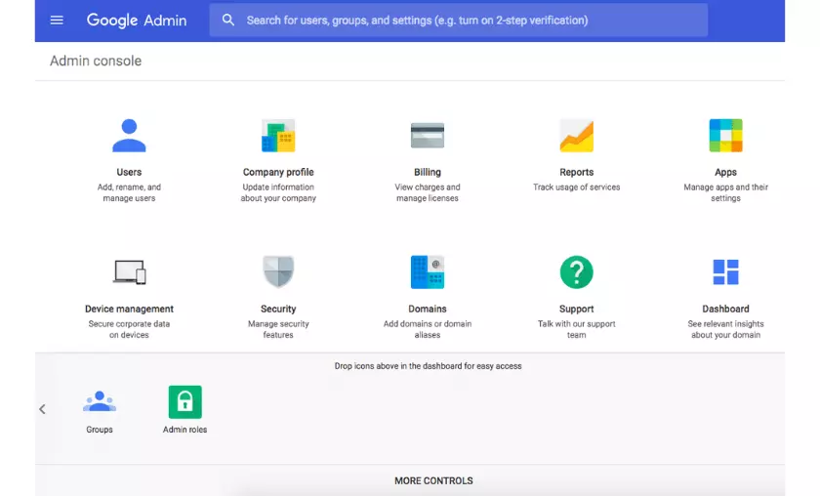Open the Reports chart icon

tap(576, 136)
